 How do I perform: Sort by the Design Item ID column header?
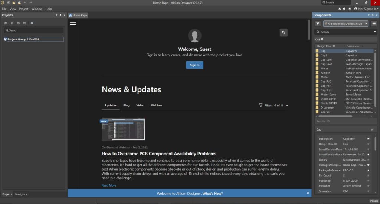(326, 46)
